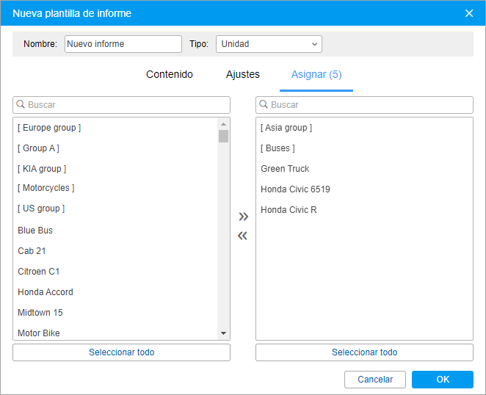Click Seleccionar todo under the right list

click(x=364, y=352)
